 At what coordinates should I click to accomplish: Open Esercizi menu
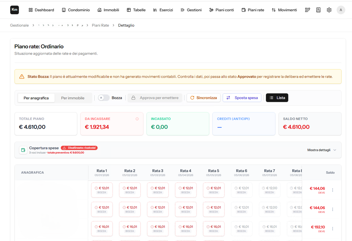click(x=163, y=10)
